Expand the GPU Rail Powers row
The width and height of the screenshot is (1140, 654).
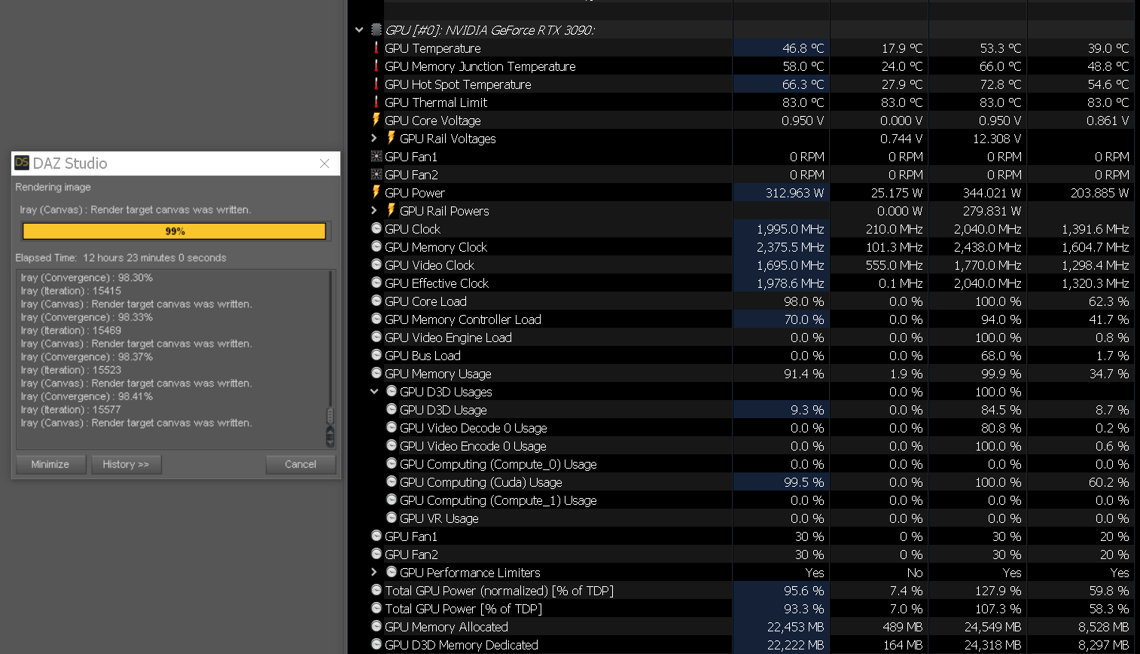[x=374, y=210]
